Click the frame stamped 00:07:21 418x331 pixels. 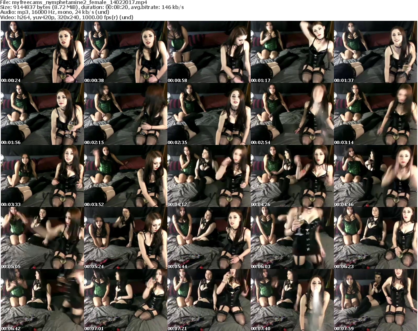[209, 300]
